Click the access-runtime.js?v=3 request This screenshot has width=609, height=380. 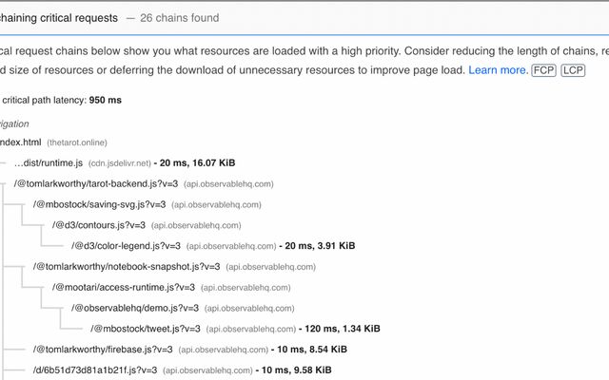[124, 287]
